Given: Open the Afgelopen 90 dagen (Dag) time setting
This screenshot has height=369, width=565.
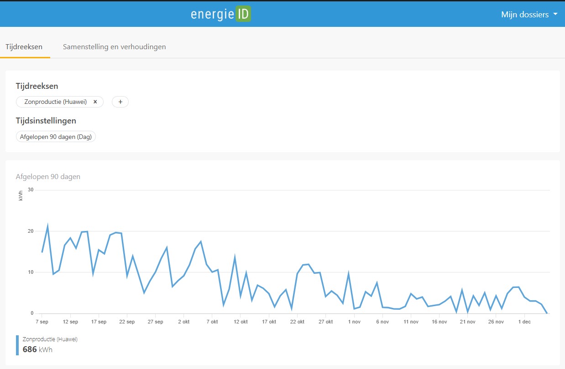Looking at the screenshot, I should [56, 137].
